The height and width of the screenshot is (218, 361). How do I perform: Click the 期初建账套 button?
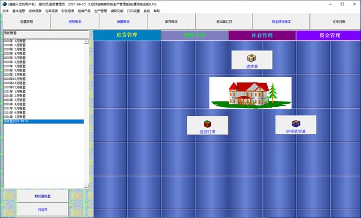(42, 196)
